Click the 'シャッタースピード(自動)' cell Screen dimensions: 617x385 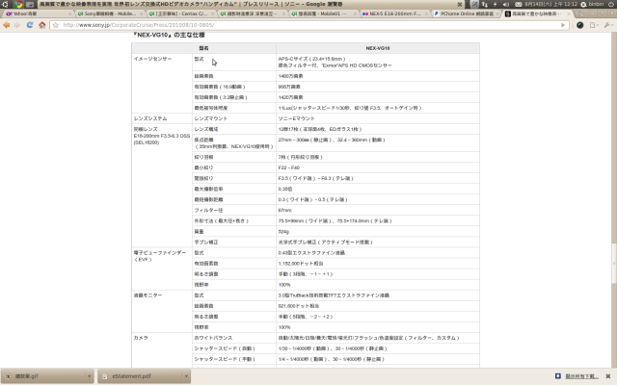coord(225,348)
